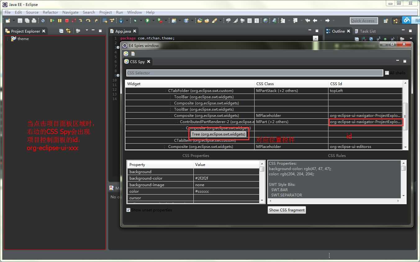Click the Save All toolbar icon

tap(27, 21)
